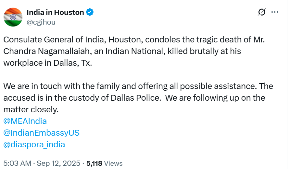Open the three-dot More options menu
The height and width of the screenshot is (169, 290).
coord(275,12)
